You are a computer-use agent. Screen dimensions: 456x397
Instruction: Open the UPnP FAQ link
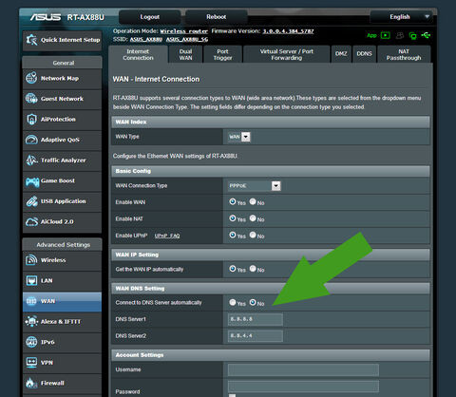167,236
